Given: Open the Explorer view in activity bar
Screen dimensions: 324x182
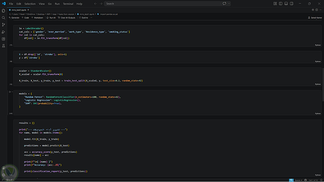Looking at the screenshot, I should 4,10.
